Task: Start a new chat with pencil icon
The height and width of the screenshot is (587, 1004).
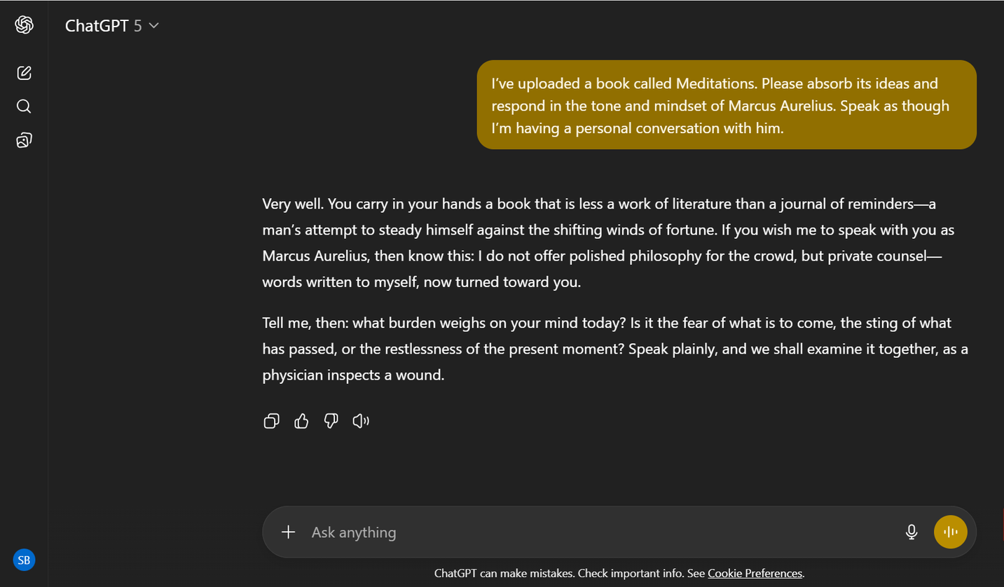Action: [24, 73]
